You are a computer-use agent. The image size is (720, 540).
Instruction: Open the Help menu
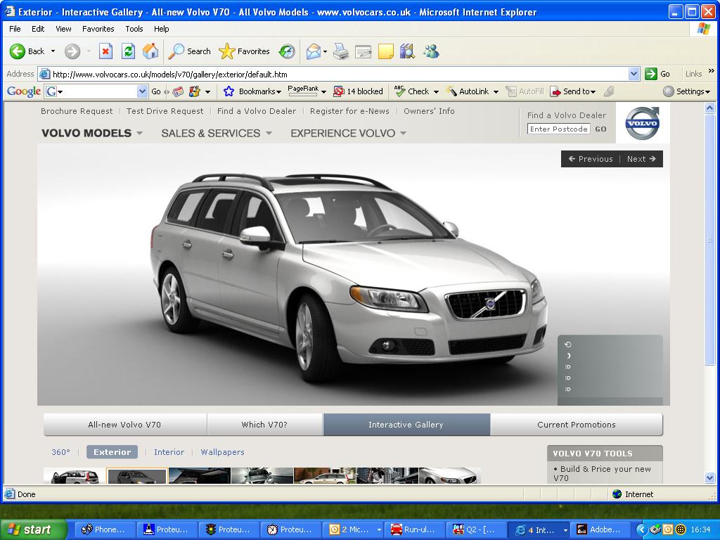coord(162,29)
